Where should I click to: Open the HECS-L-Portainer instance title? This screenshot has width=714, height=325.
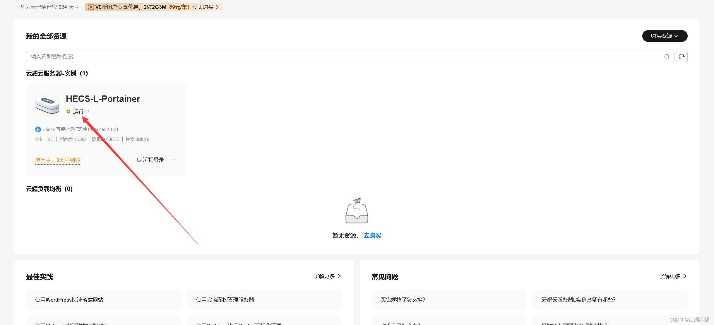(x=103, y=99)
